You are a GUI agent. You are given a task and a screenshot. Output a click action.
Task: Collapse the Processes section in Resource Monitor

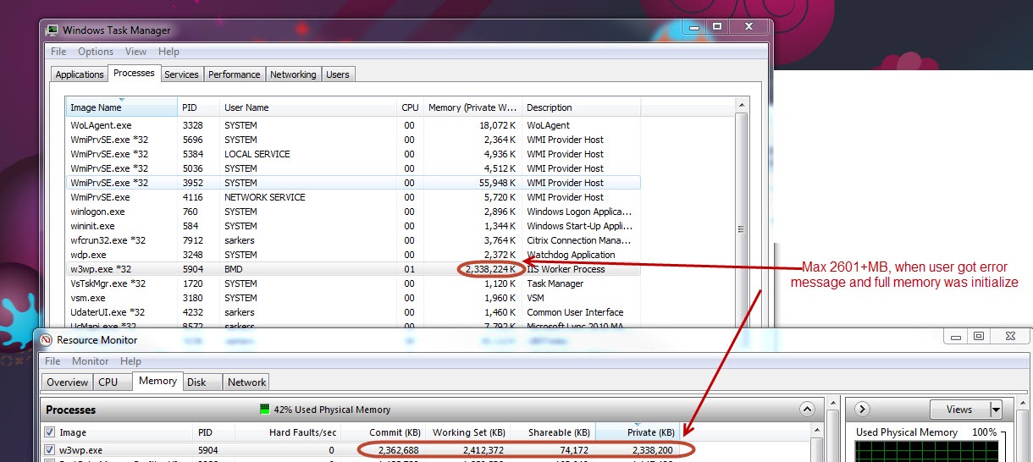(x=807, y=410)
